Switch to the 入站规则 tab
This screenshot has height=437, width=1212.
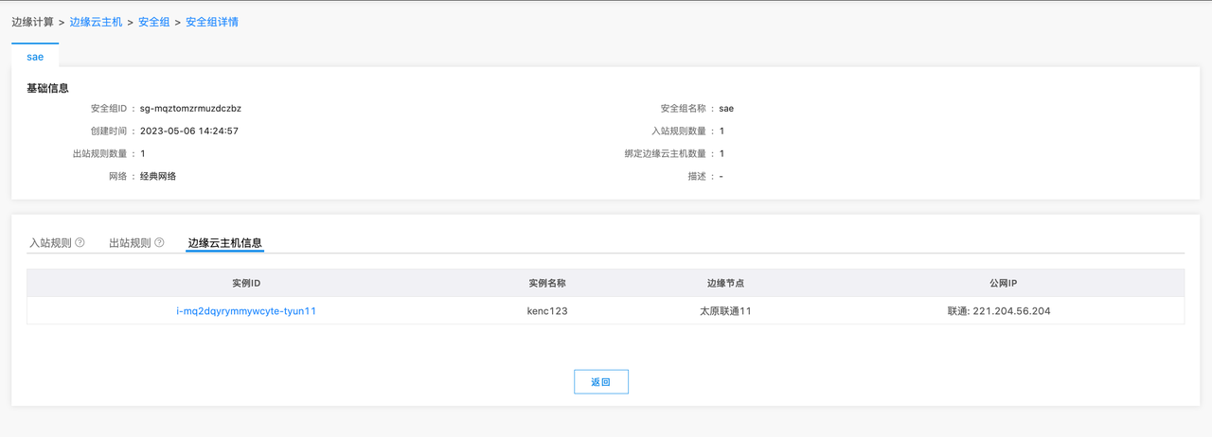[x=50, y=243]
